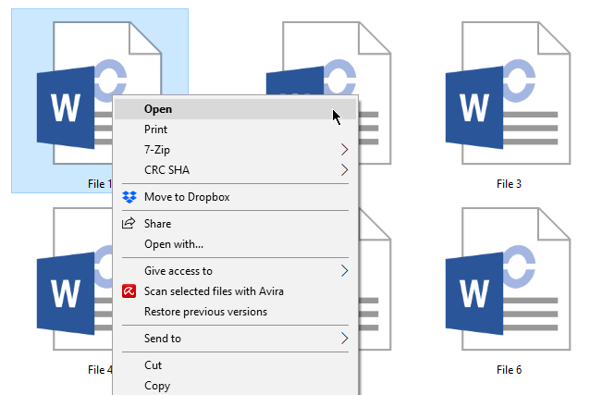The image size is (590, 395).
Task: Click the File 4 file name label
Action: pyautogui.click(x=100, y=370)
